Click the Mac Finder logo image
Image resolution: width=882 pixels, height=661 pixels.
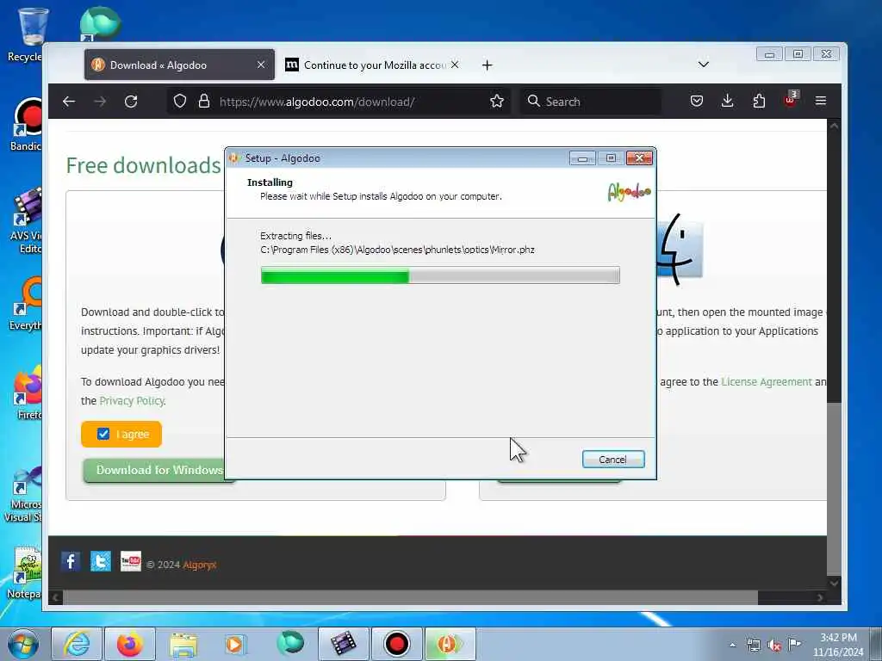pyautogui.click(x=680, y=249)
